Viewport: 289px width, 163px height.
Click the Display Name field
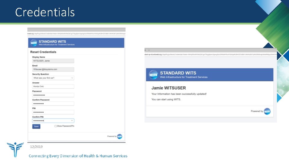pos(53,61)
